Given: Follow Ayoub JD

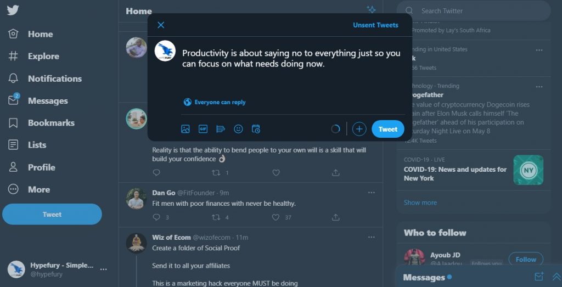Looking at the screenshot, I should coord(525,259).
